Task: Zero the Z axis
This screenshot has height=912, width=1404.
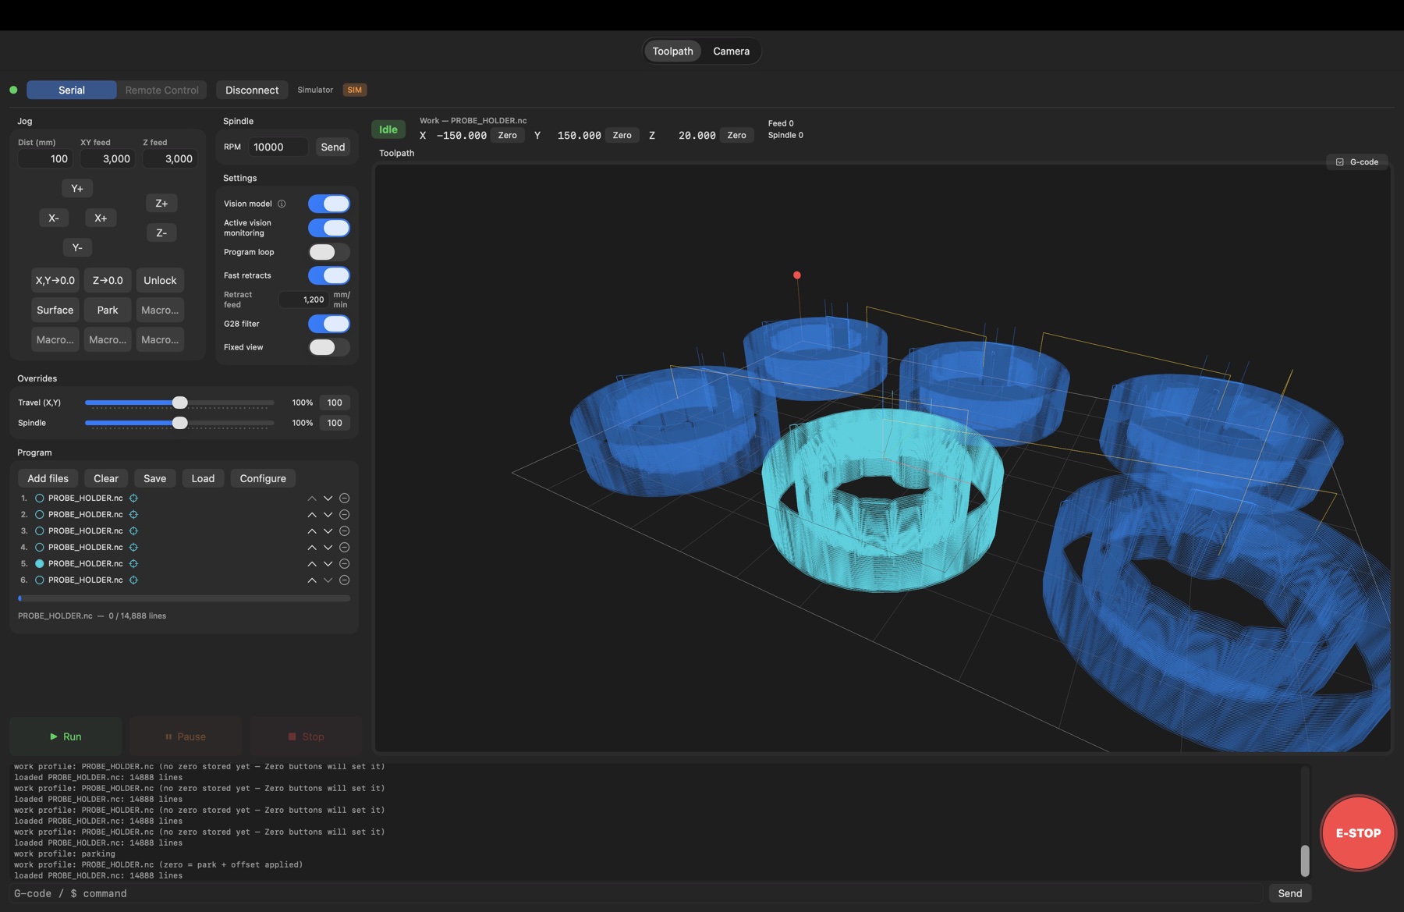Action: [x=737, y=135]
